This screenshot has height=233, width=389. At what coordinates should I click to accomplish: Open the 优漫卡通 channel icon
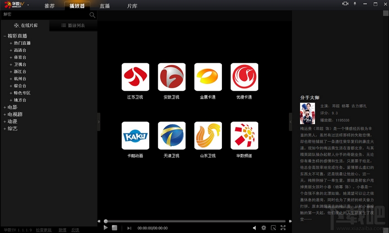(x=244, y=77)
